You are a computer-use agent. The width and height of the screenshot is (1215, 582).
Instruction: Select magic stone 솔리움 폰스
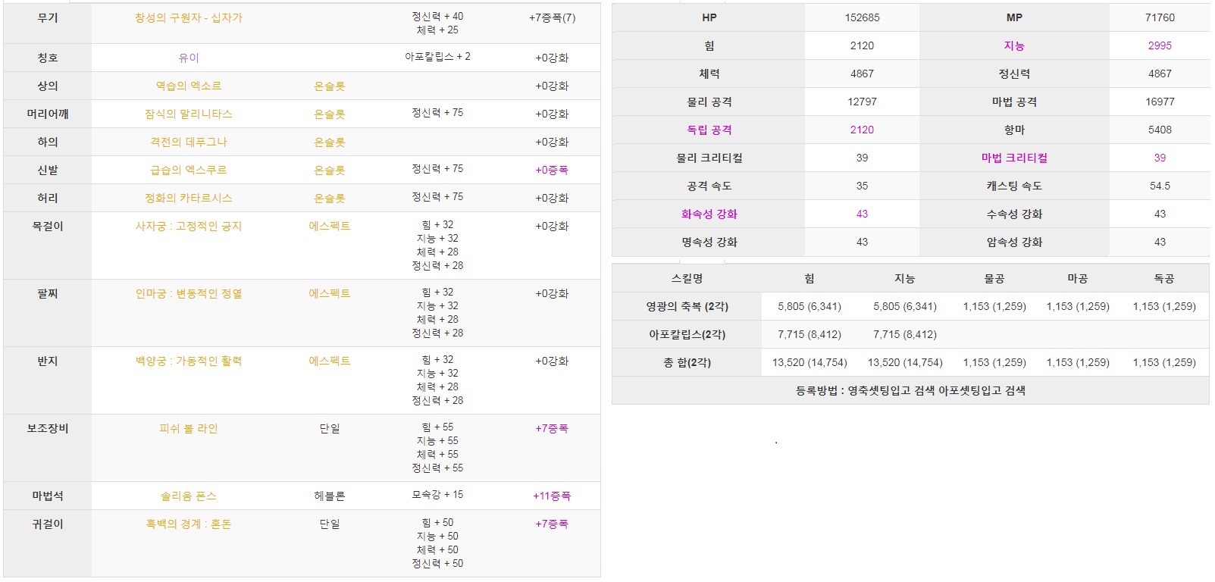[189, 496]
